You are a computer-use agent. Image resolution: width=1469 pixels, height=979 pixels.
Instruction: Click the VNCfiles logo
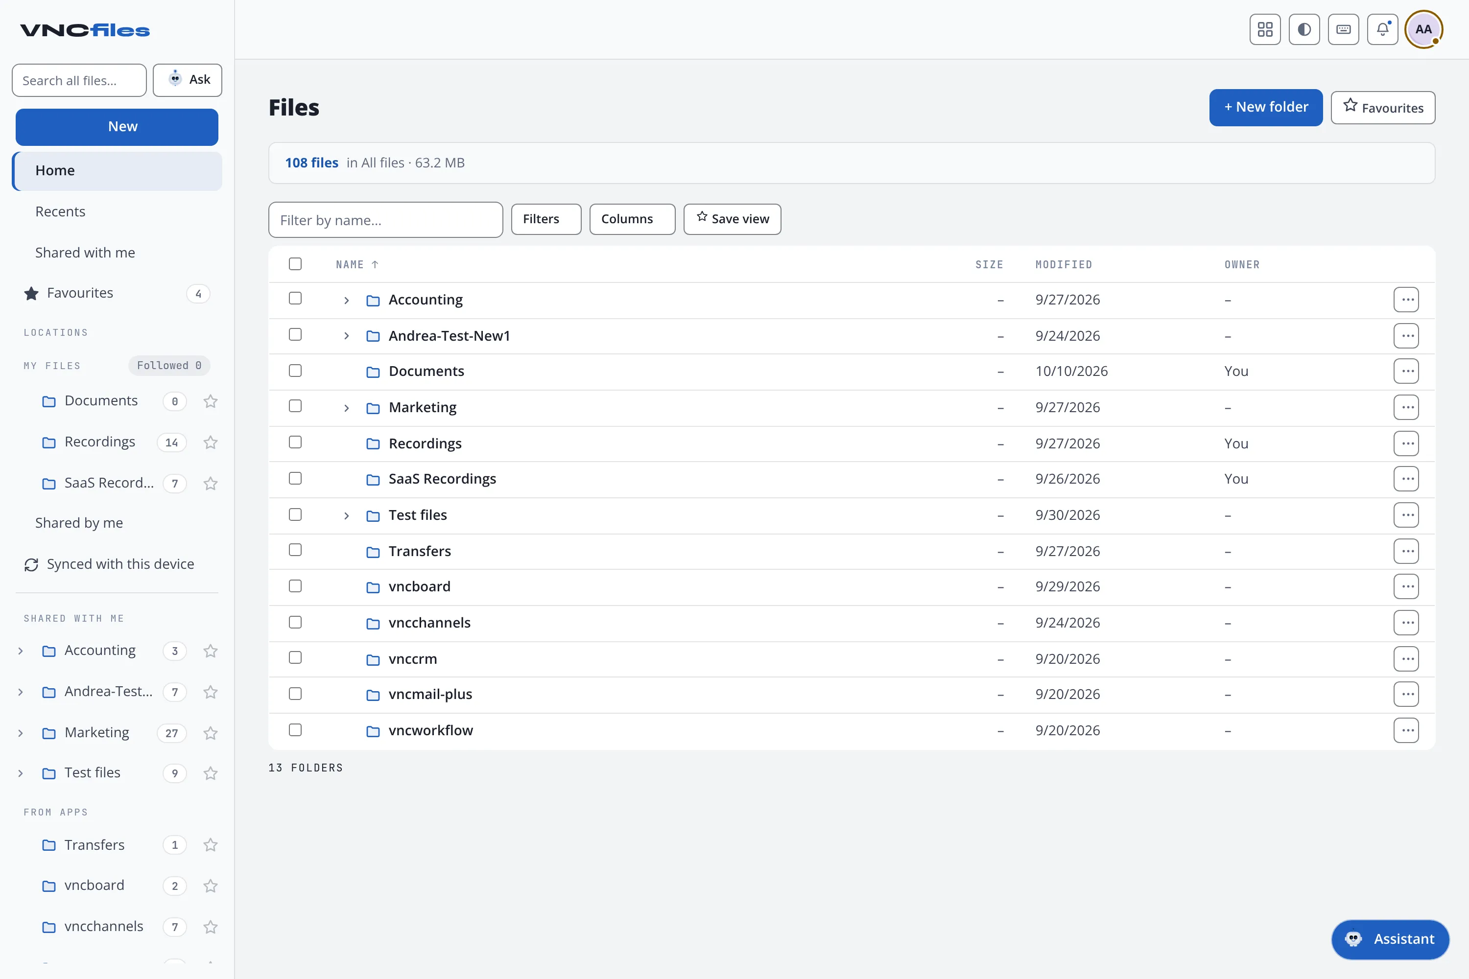click(x=85, y=30)
